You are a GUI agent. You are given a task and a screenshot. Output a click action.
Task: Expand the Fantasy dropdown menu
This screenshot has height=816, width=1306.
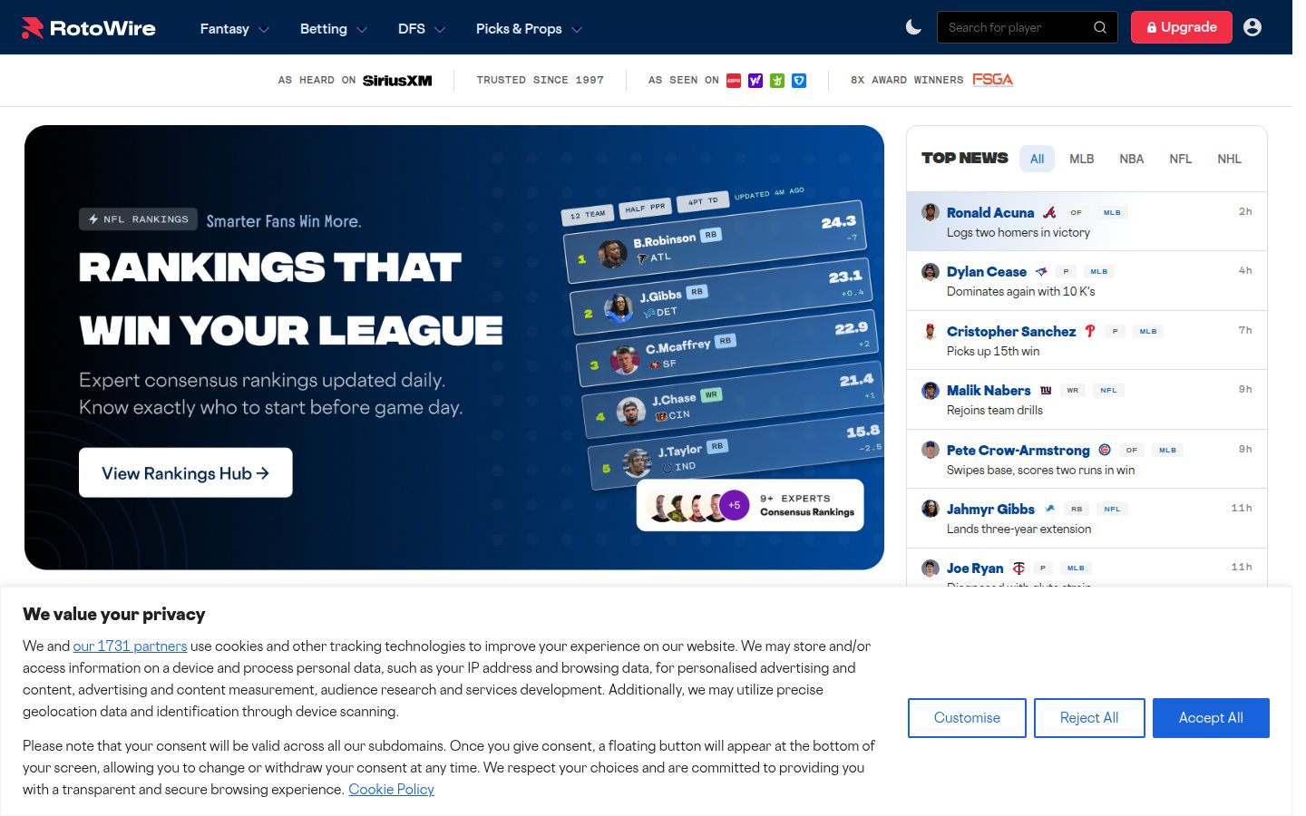(234, 29)
